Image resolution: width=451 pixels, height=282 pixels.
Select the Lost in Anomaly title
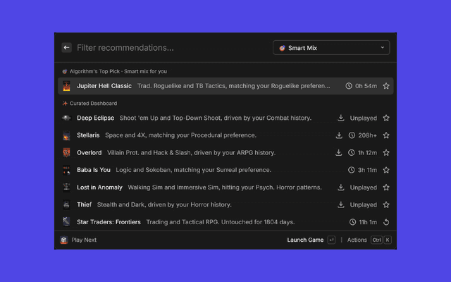(x=99, y=188)
